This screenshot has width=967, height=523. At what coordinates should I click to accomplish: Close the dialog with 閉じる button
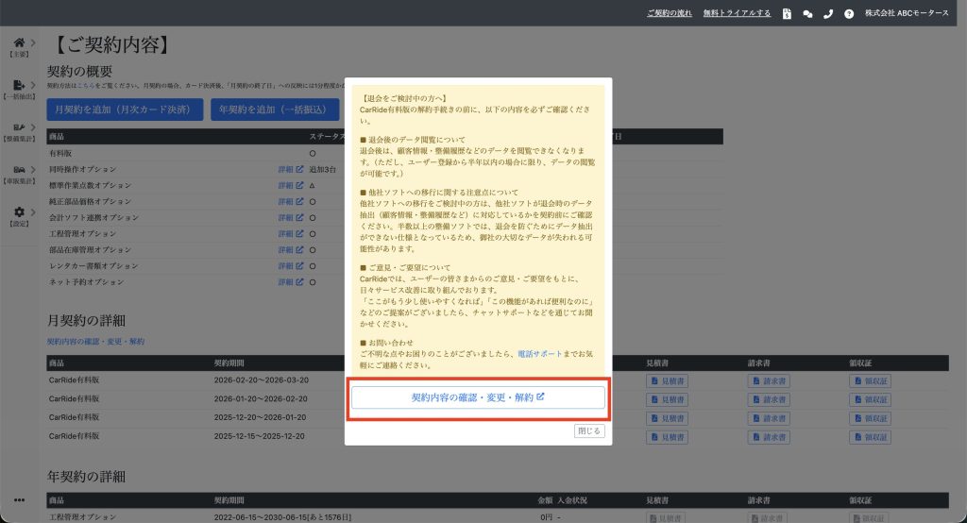(x=589, y=430)
